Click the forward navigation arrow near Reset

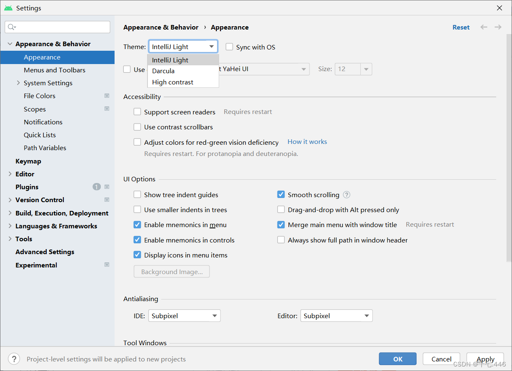coord(498,27)
